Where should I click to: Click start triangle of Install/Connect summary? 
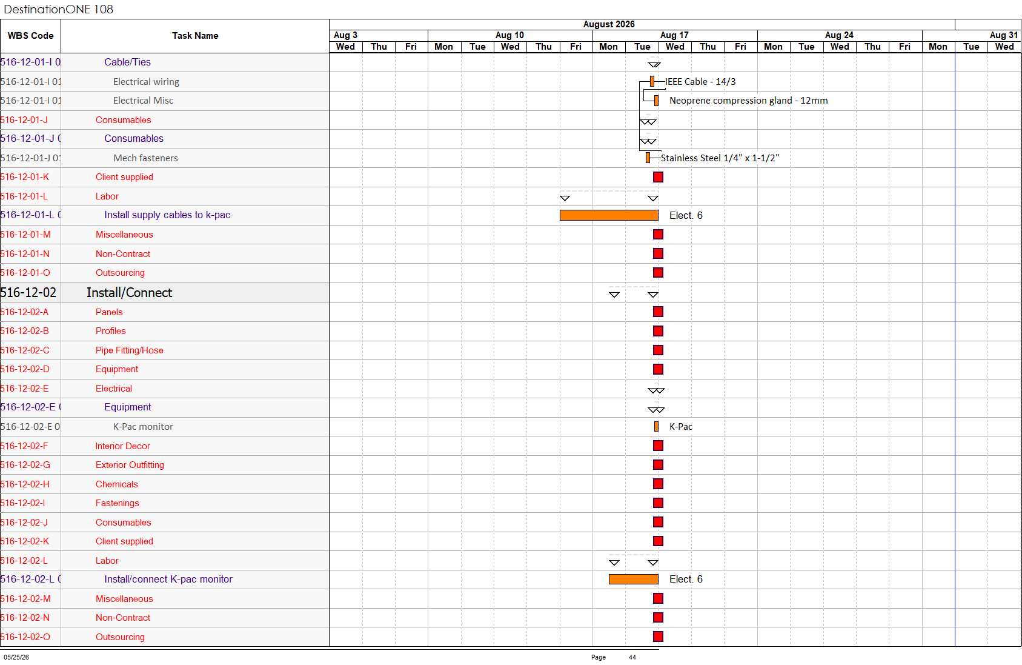[x=614, y=295]
